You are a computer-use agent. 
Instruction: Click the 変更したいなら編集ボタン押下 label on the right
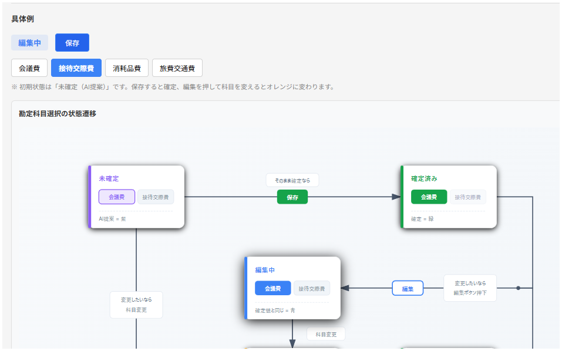tap(470, 288)
